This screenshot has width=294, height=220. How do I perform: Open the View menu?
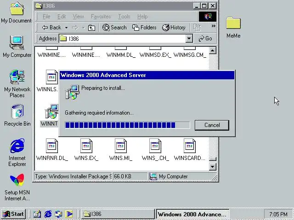(x=78, y=16)
